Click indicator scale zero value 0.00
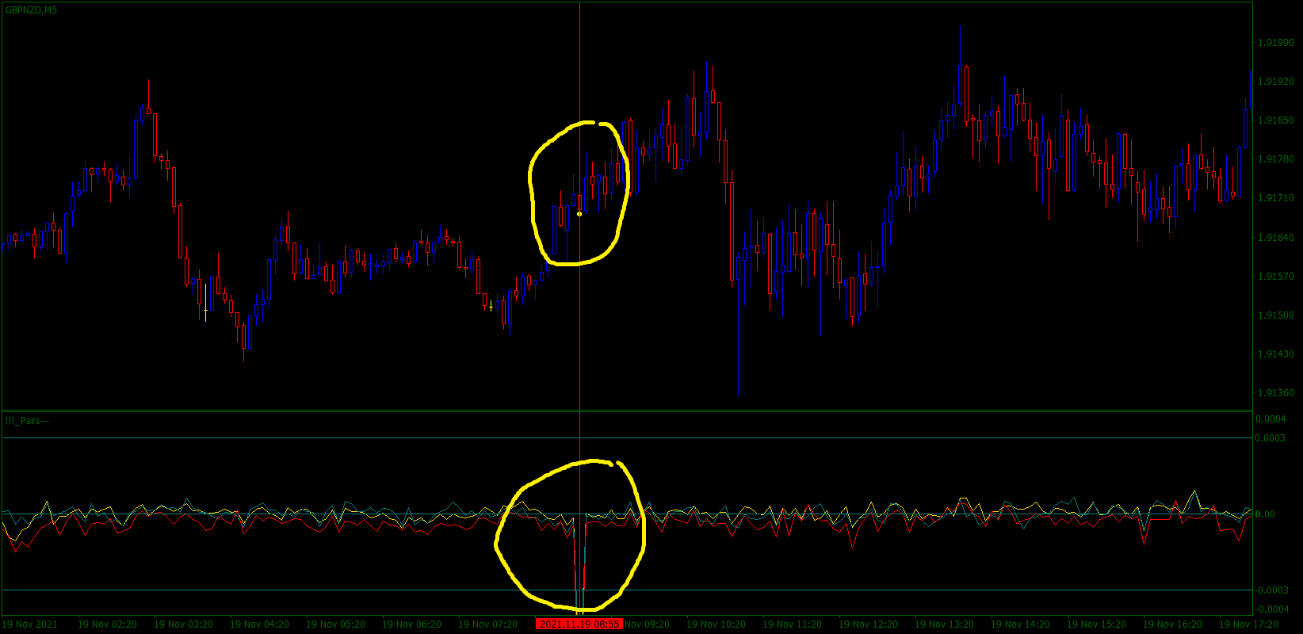This screenshot has width=1303, height=634. click(x=1267, y=514)
